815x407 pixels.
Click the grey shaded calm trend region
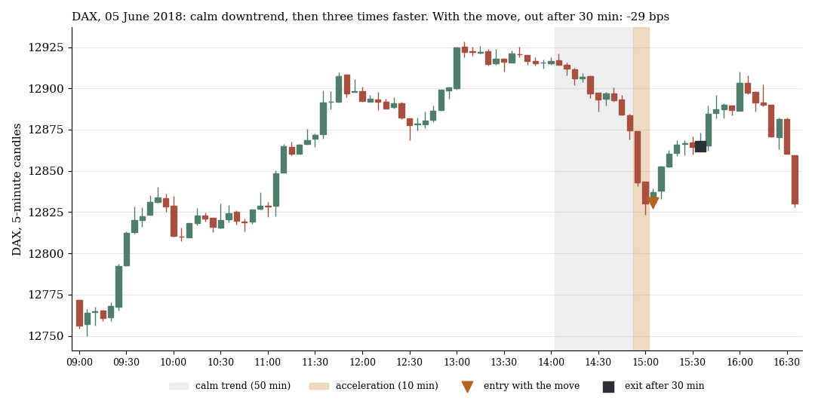click(594, 189)
